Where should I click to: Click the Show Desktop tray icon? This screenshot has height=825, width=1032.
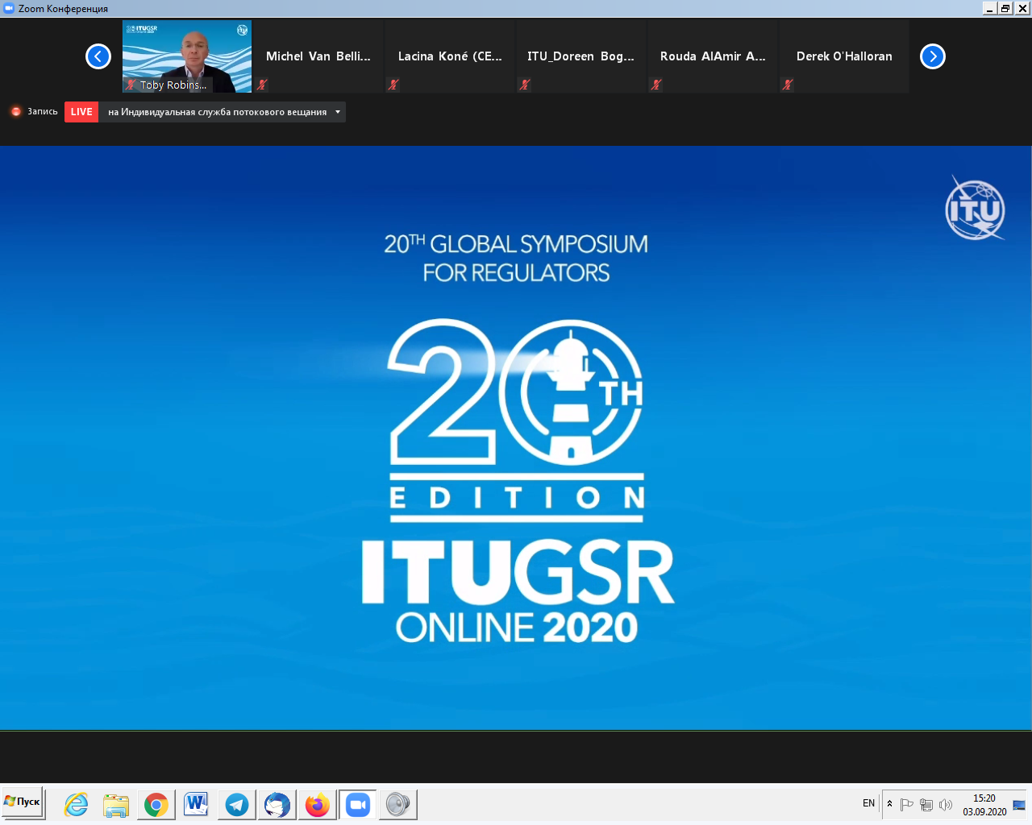point(1019,804)
